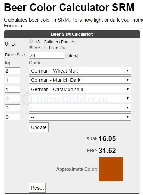Click the last row kg input field
The width and height of the screenshot is (143, 195).
13,117
